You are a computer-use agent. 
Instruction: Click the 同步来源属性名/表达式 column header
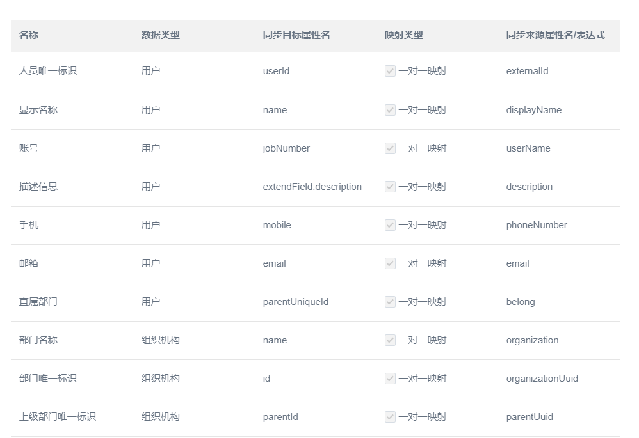[555, 35]
